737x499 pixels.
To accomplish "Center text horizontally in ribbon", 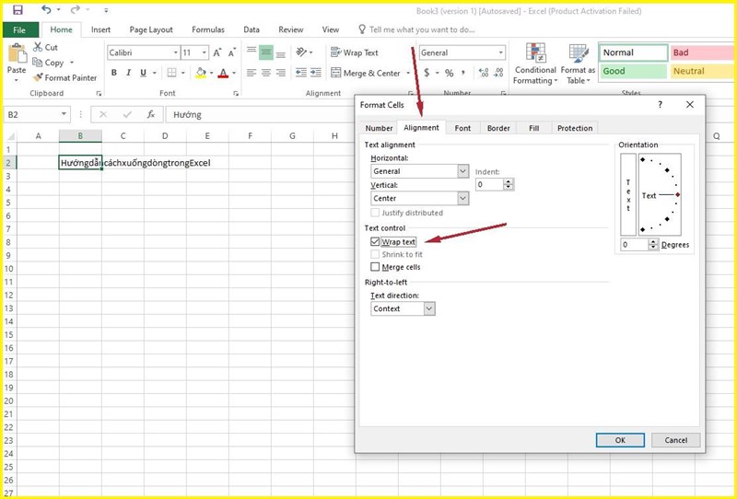I will pos(266,73).
